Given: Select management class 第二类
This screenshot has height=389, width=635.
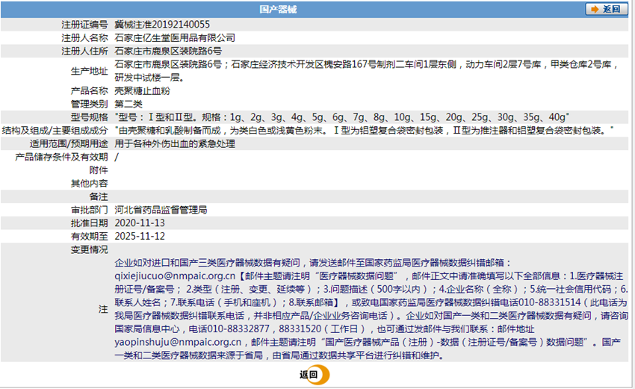Looking at the screenshot, I should [x=128, y=104].
